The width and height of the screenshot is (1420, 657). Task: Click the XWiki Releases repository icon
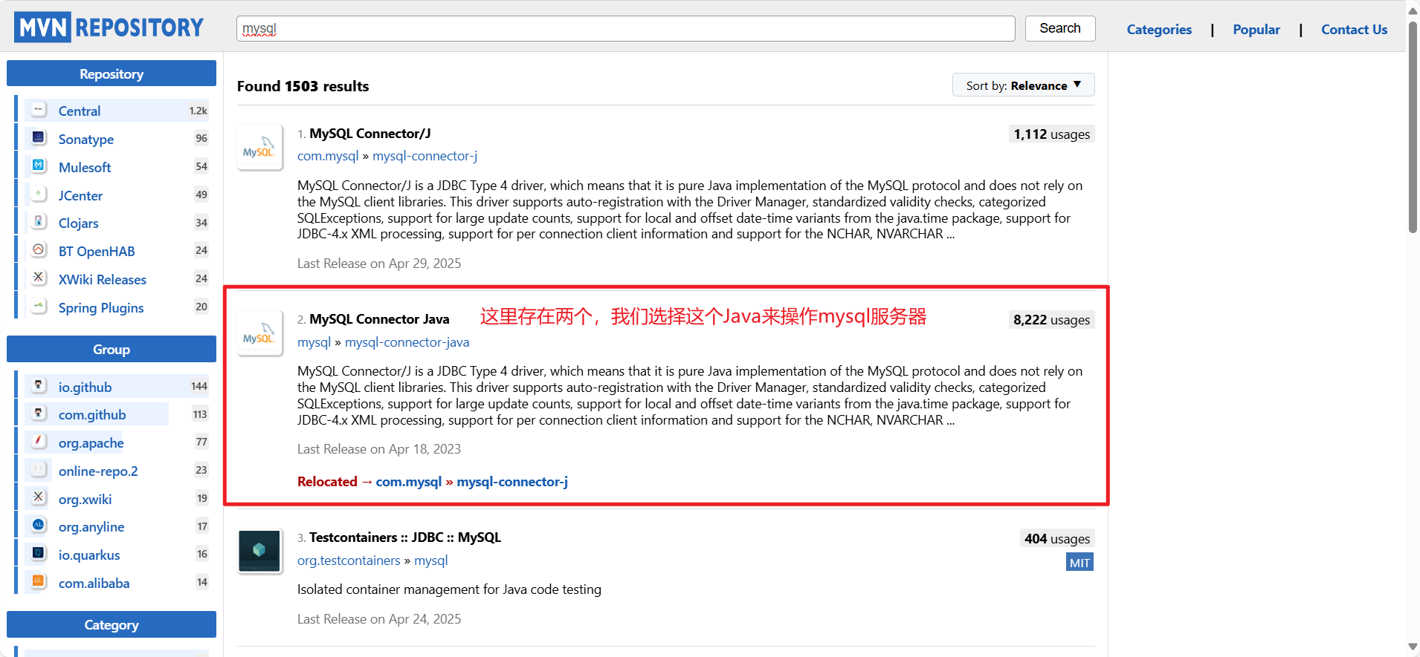pyautogui.click(x=39, y=278)
